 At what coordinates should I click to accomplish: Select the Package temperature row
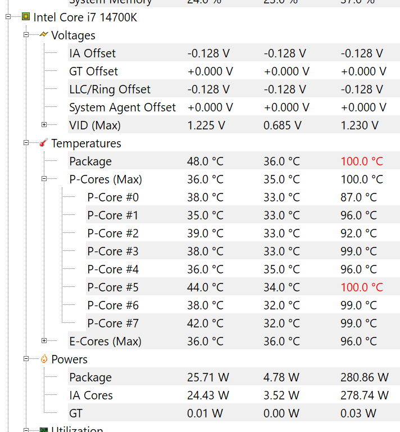[x=90, y=161]
